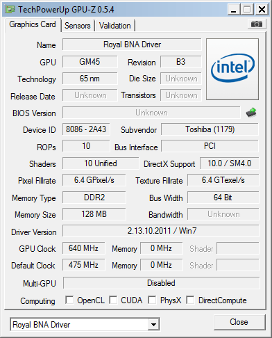Close GPU-Z with the title bar X

pos(262,10)
